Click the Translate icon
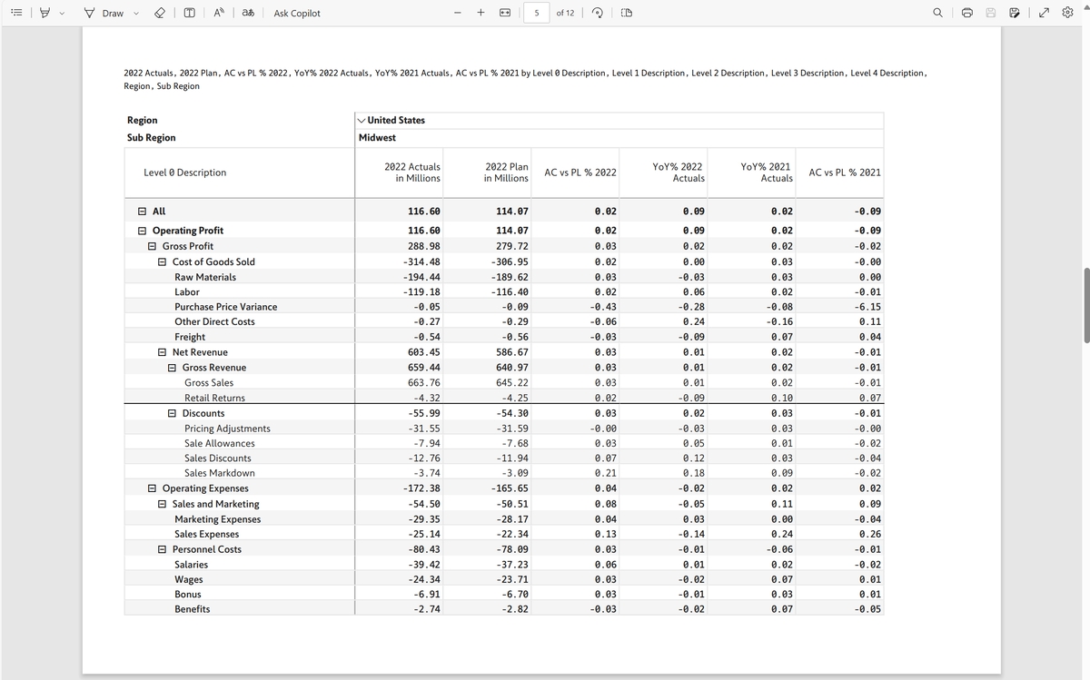 [248, 13]
